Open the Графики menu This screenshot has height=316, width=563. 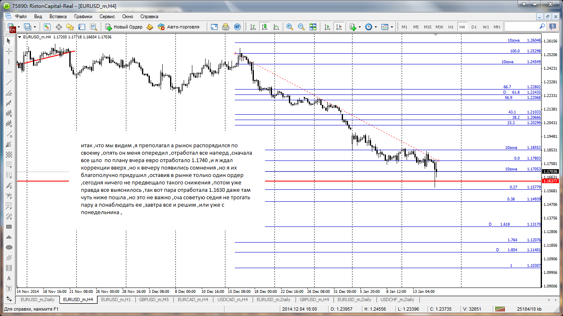pos(83,17)
